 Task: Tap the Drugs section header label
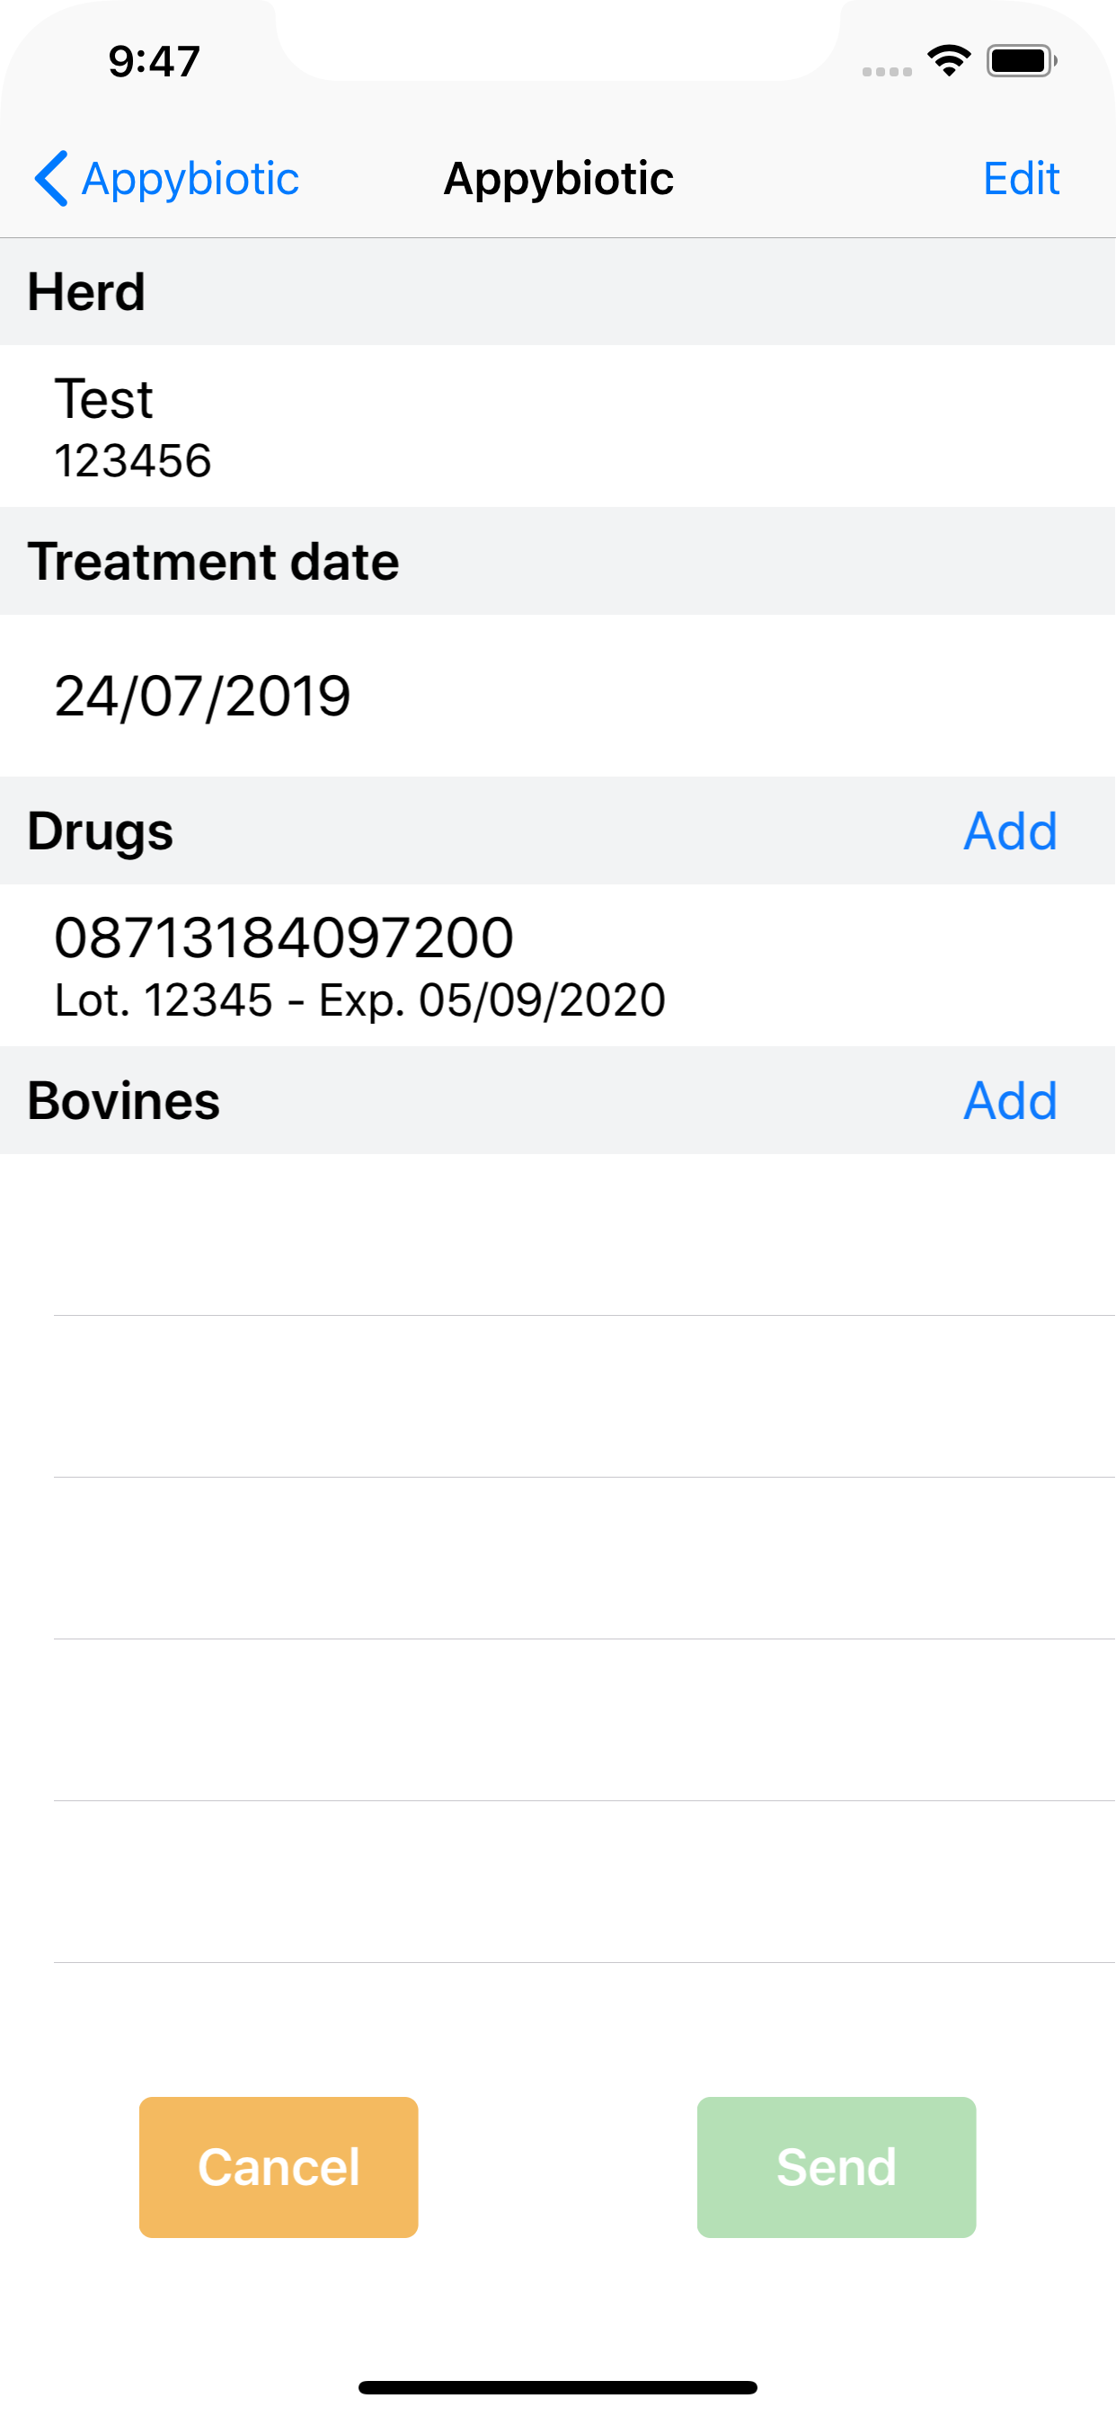click(x=101, y=831)
